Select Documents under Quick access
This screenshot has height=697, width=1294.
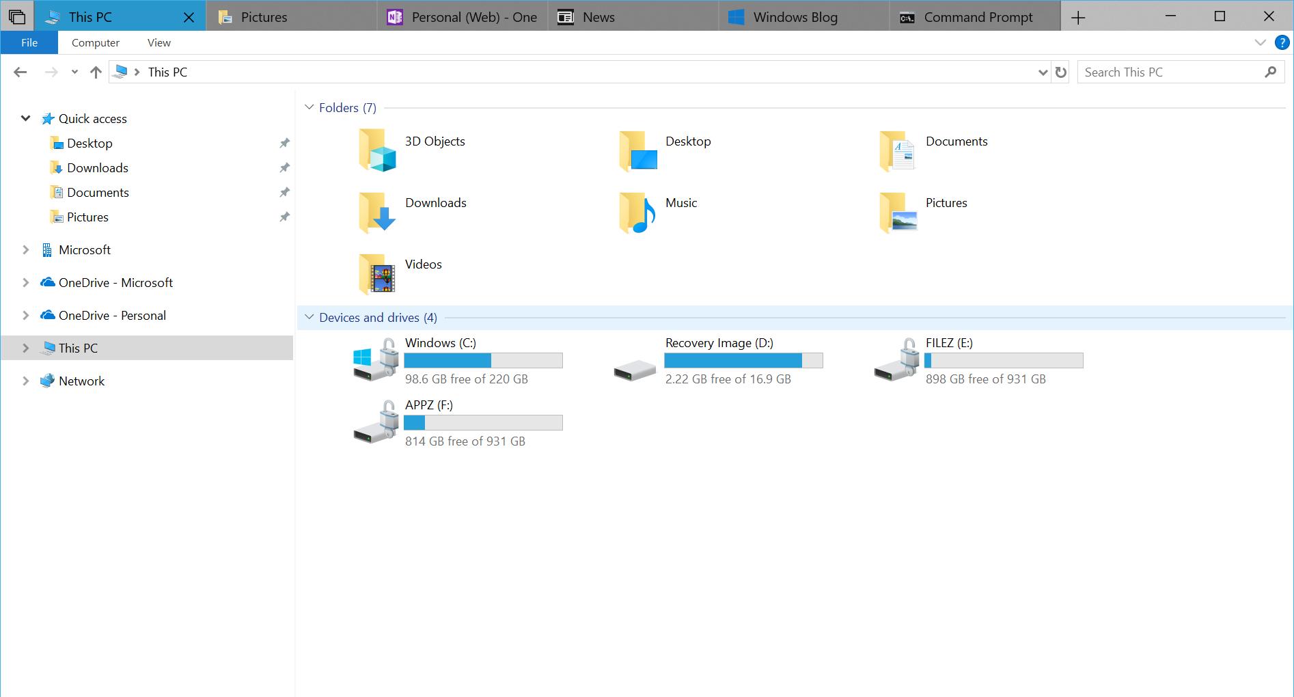click(98, 193)
